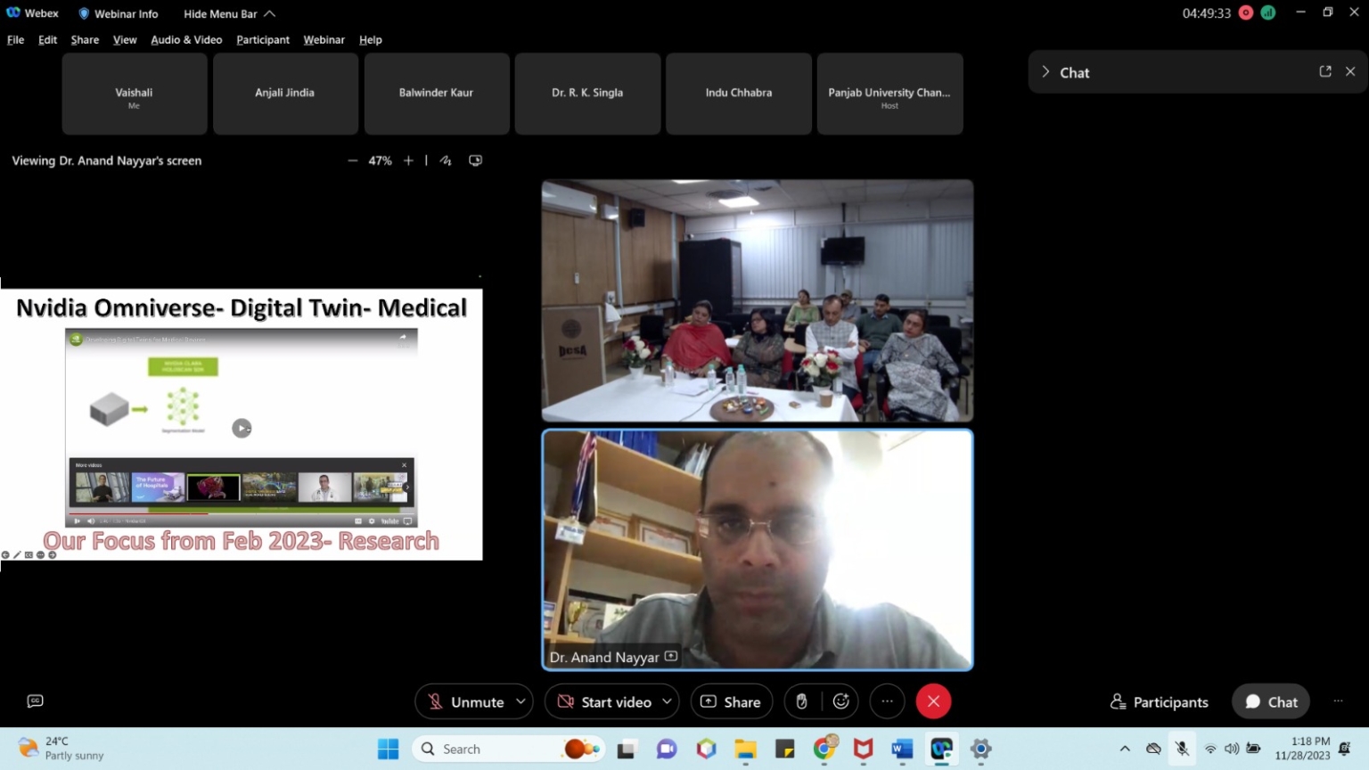Open the Audio & Video menu
This screenshot has height=770, width=1369.
[x=186, y=40]
